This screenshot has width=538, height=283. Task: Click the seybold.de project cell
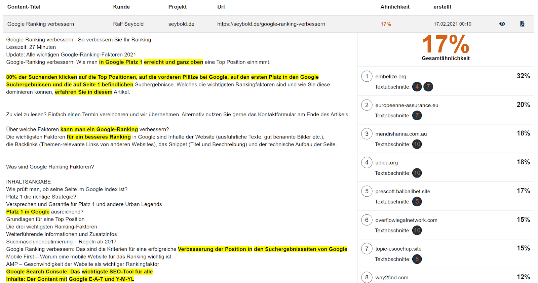(181, 24)
